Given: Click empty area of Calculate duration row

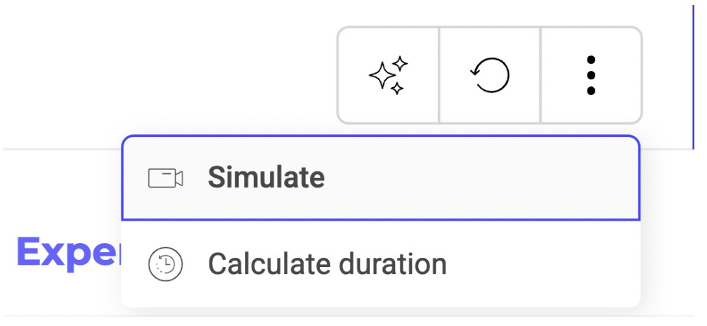Looking at the screenshot, I should (x=541, y=263).
